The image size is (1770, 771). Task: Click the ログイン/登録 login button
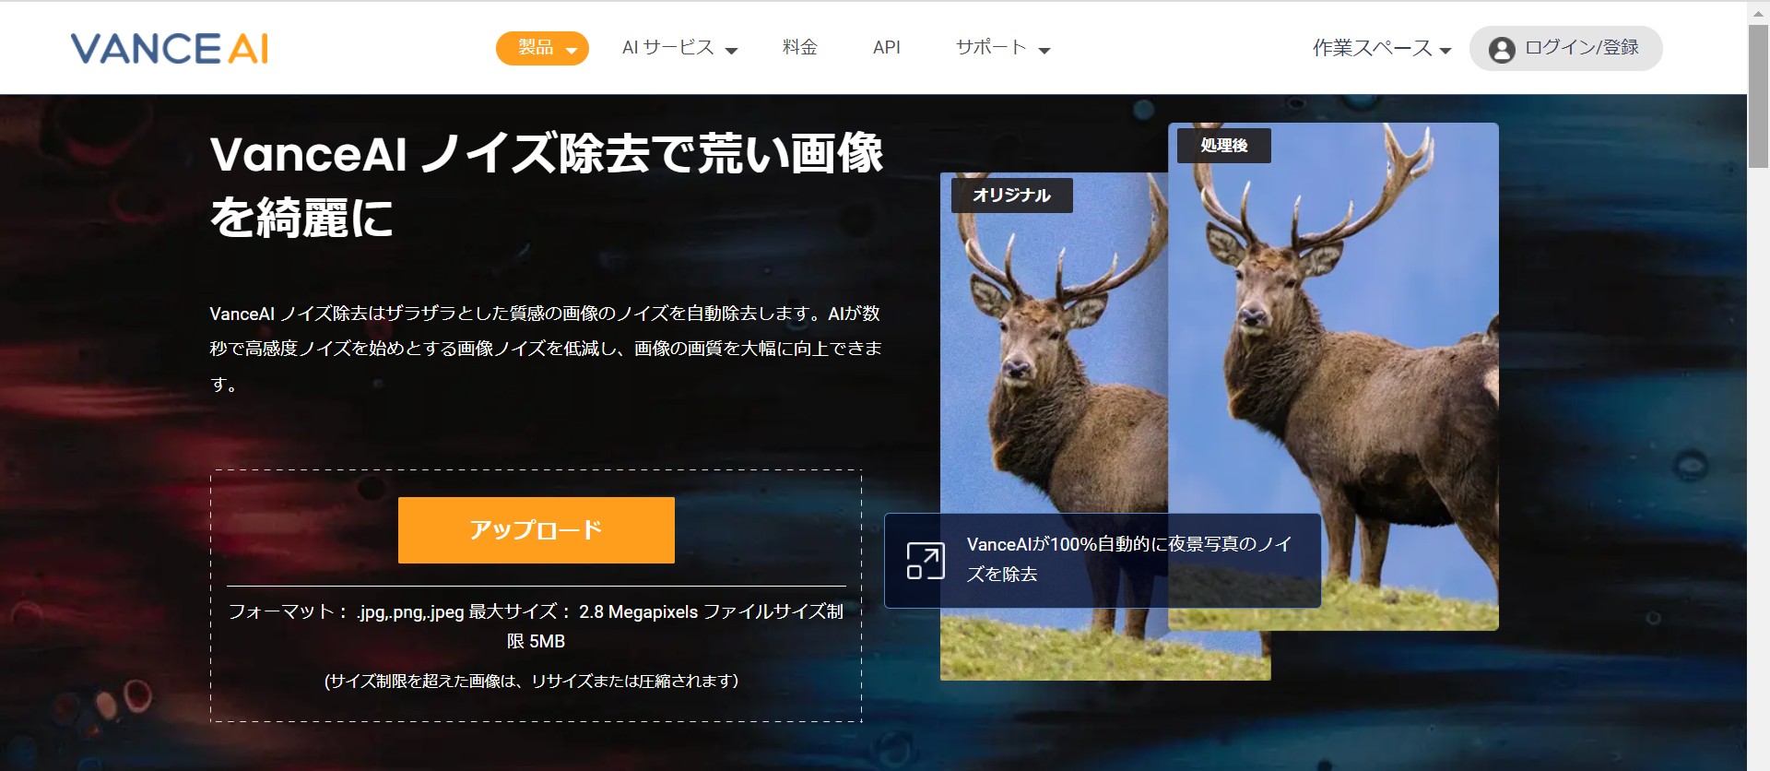tap(1565, 48)
